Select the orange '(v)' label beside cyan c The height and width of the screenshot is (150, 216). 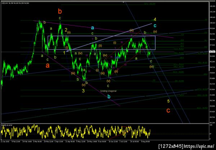point(155,32)
